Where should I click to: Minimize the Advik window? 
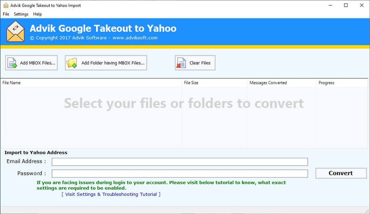click(330, 5)
